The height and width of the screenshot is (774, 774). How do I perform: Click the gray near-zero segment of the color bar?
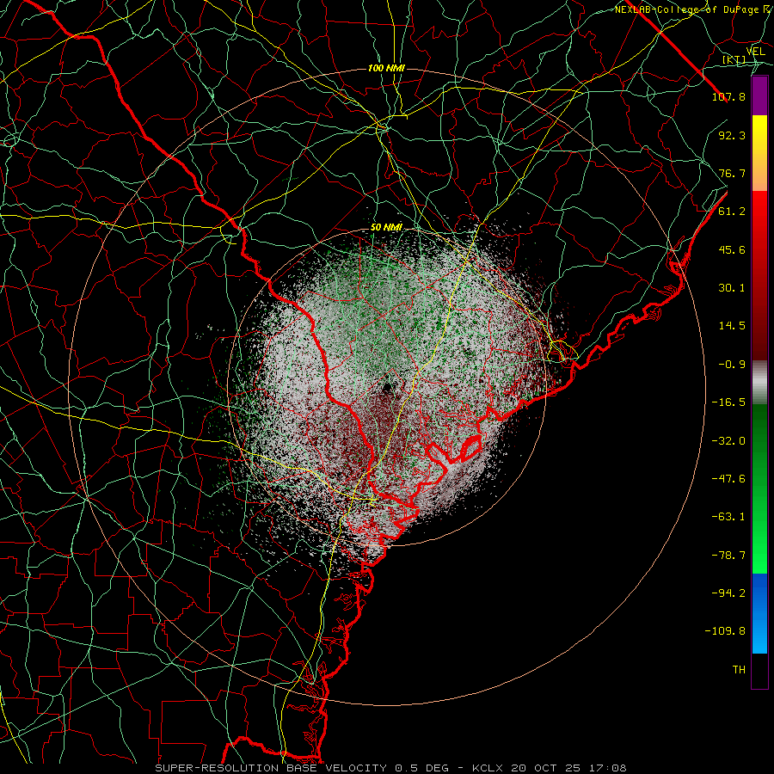pyautogui.click(x=759, y=383)
